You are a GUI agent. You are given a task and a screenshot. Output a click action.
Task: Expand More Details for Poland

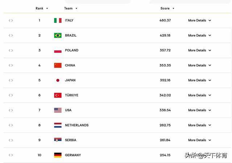[x=199, y=50]
